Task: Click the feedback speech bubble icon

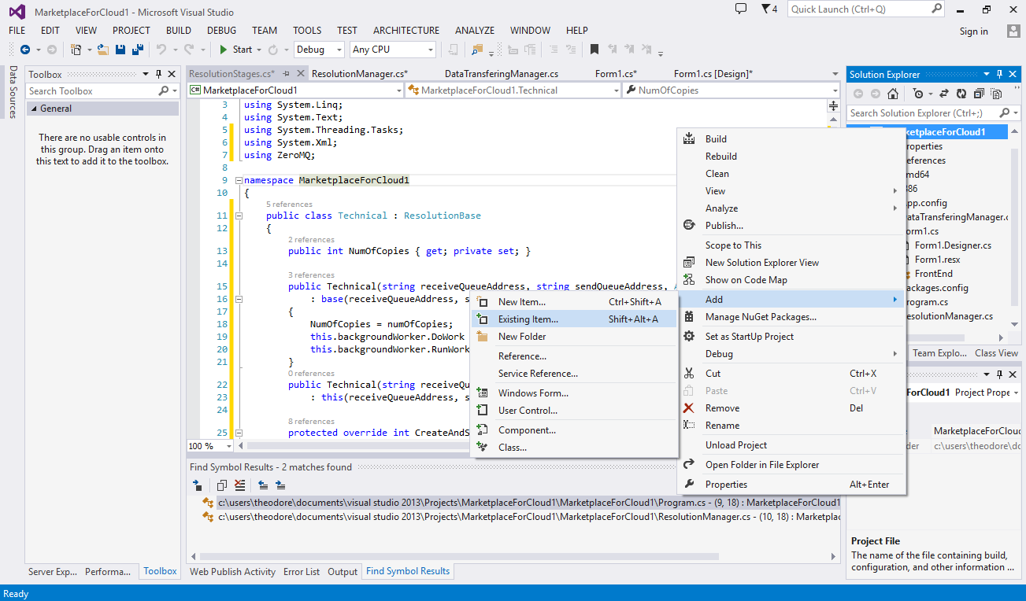Action: pyautogui.click(x=740, y=9)
